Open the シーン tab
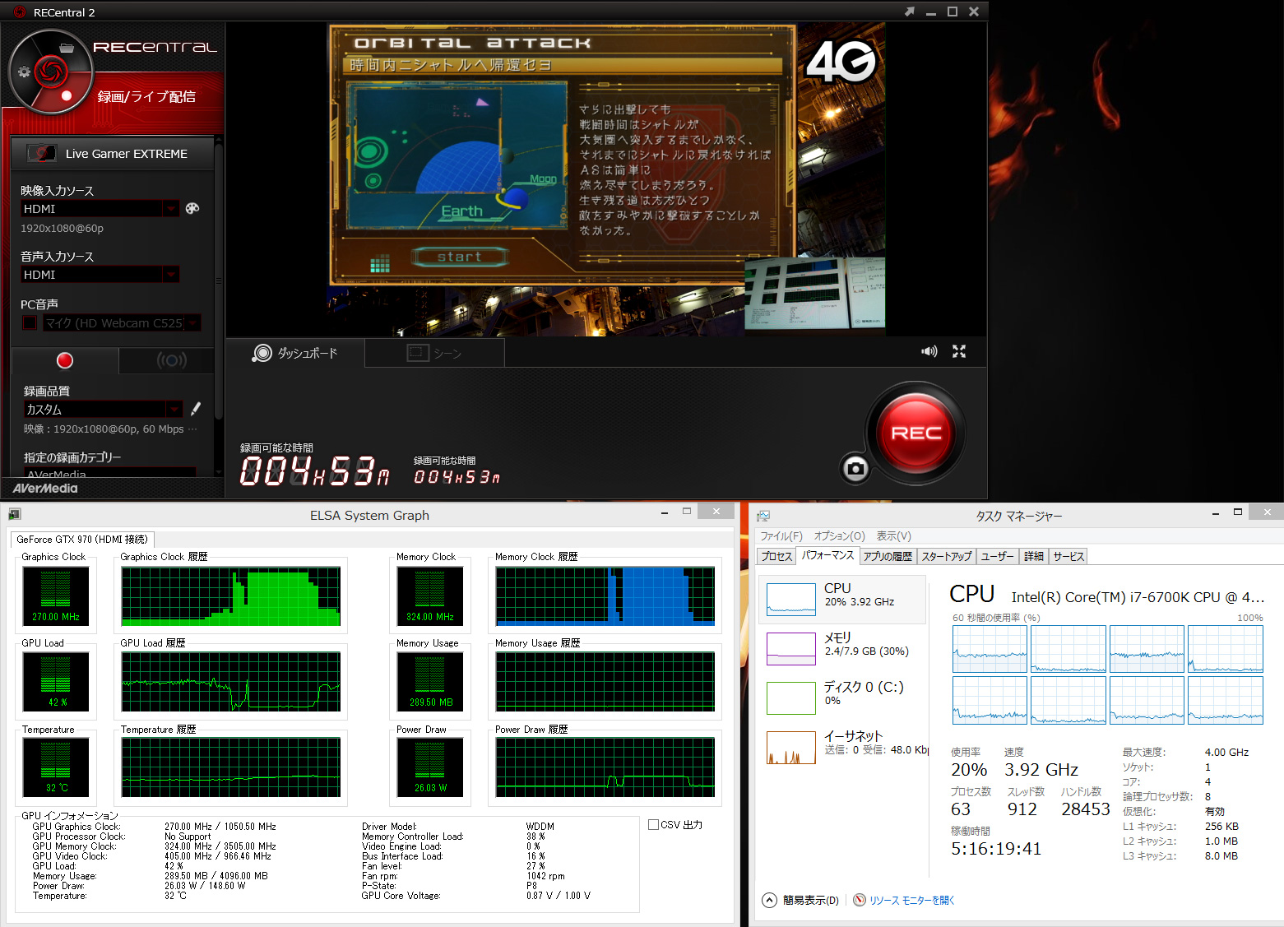This screenshot has width=1284, height=927. tap(434, 353)
